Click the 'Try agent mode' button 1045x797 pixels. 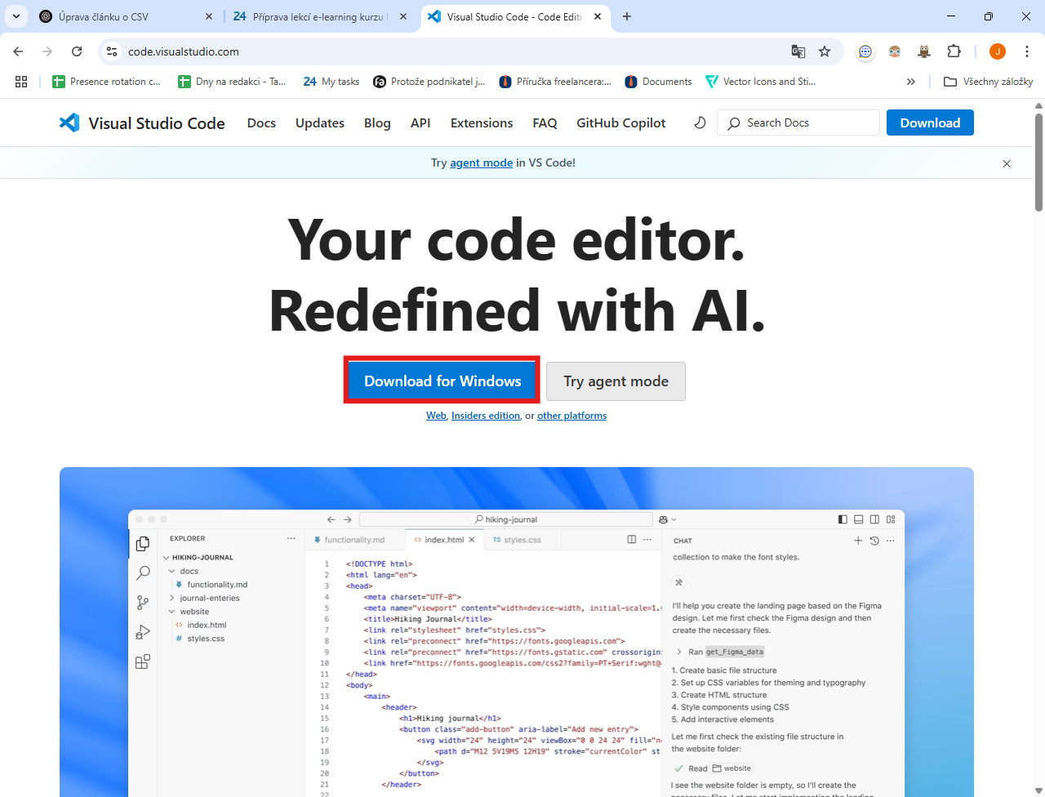click(x=616, y=381)
